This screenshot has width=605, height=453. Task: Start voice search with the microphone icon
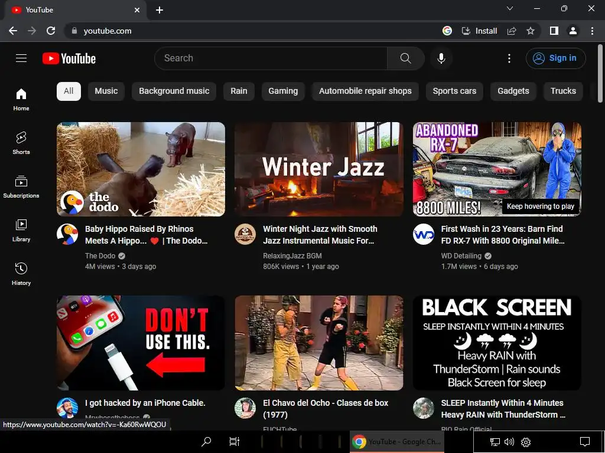pyautogui.click(x=441, y=58)
